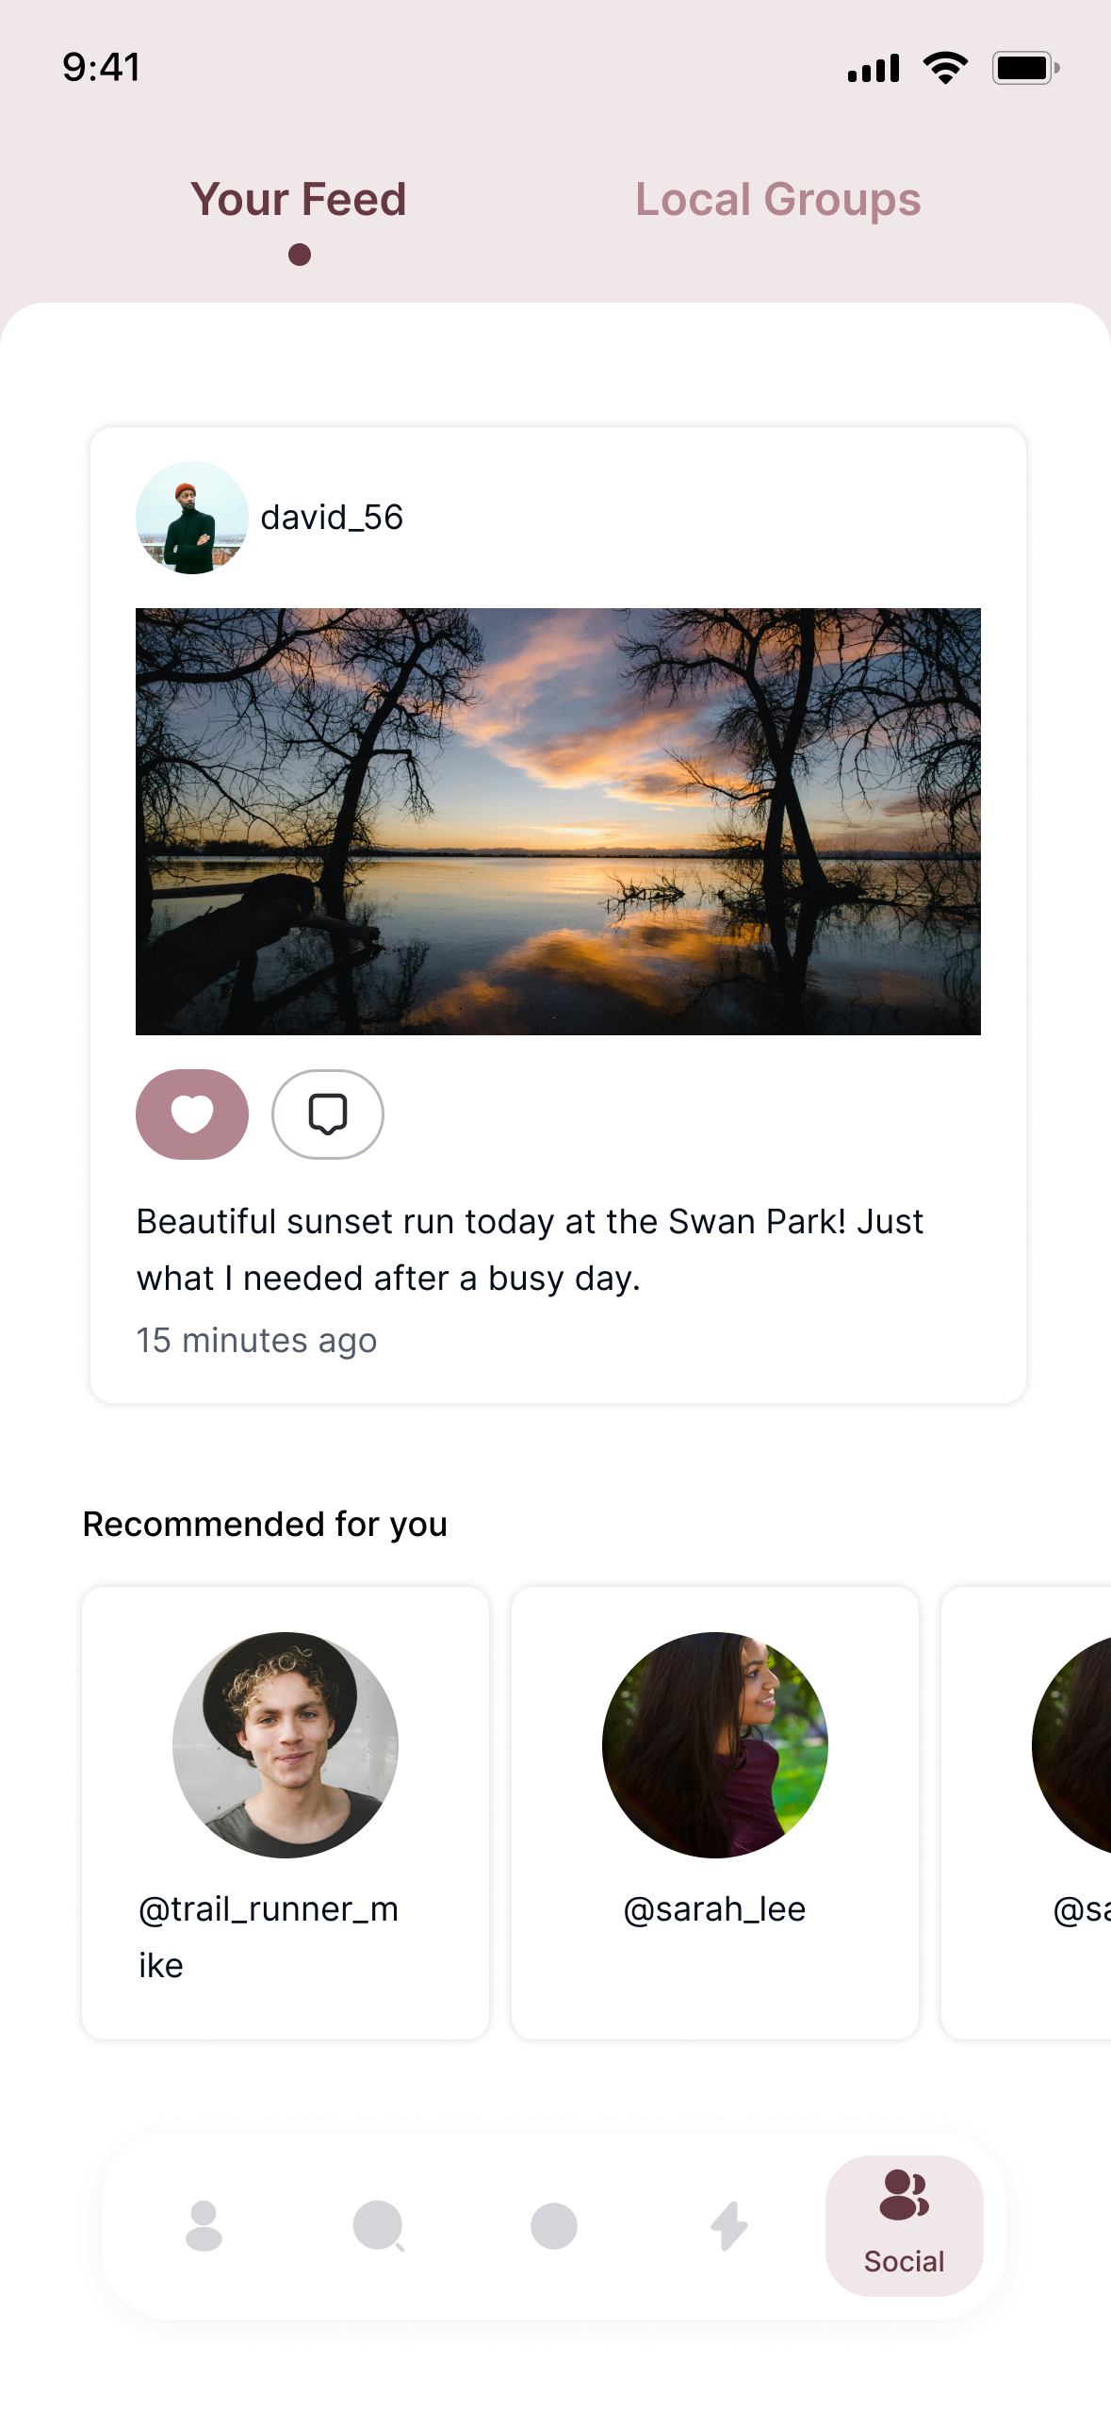
Task: Open comments on david_56's sunset post
Action: coord(327,1114)
